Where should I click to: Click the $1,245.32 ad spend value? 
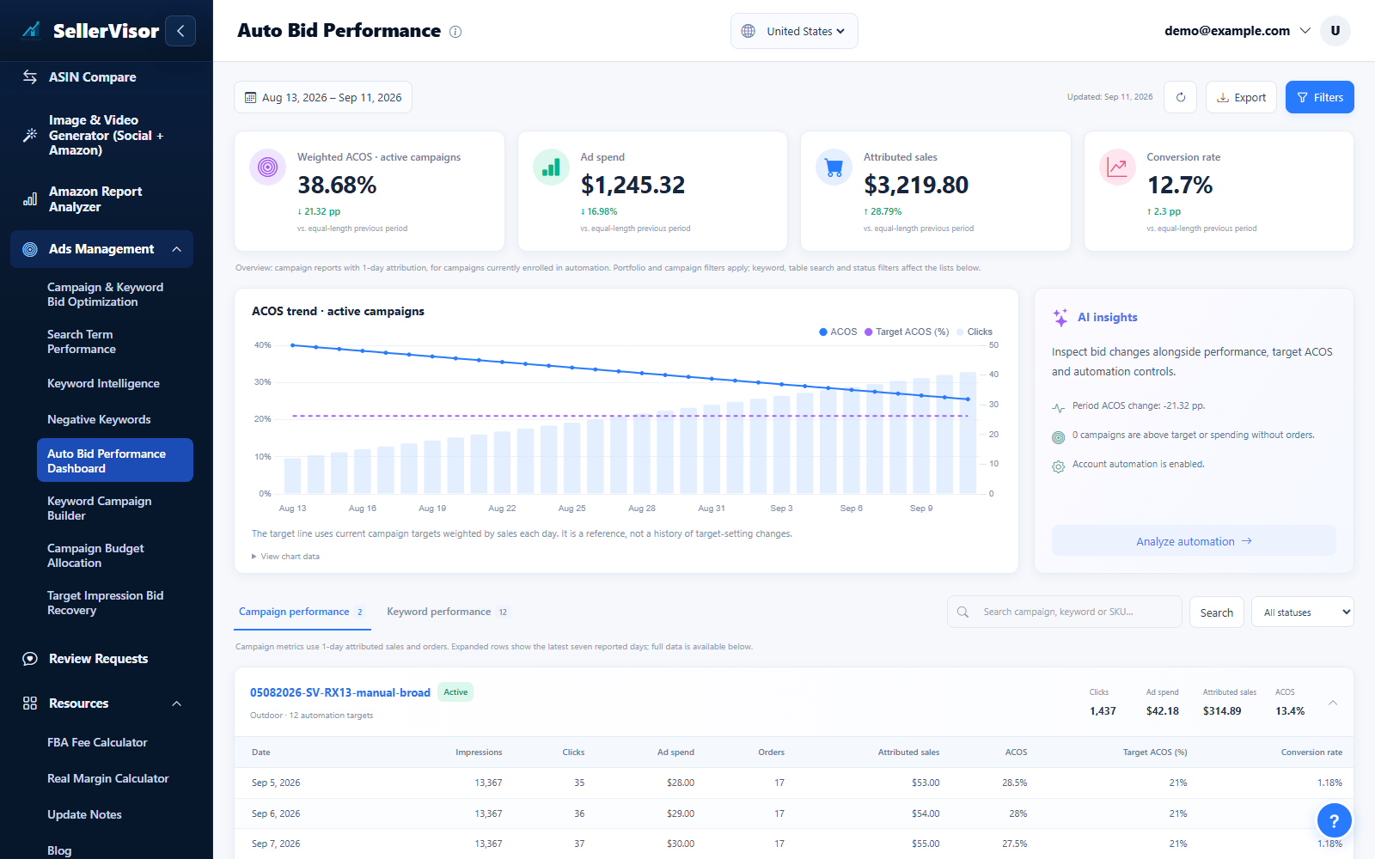click(633, 185)
